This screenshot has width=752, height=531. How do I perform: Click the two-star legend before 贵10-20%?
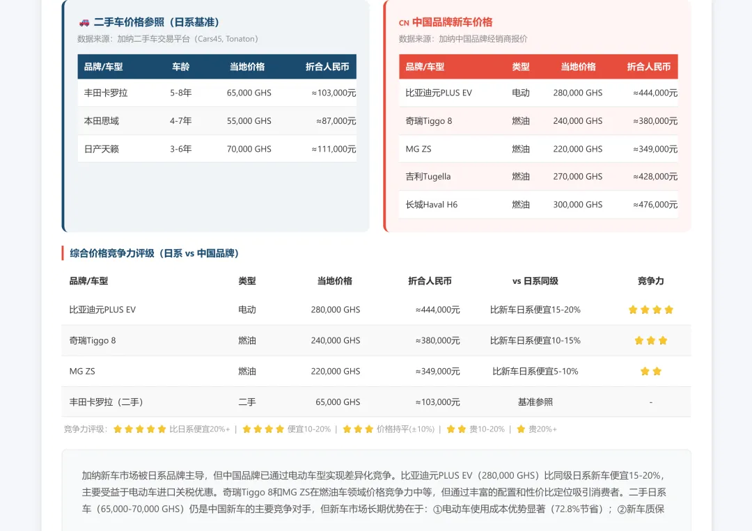click(456, 429)
